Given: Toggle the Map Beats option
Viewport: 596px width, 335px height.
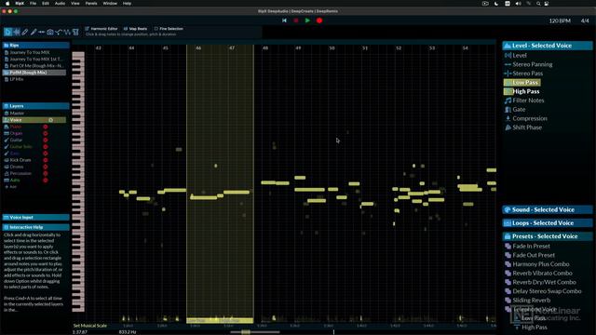Looking at the screenshot, I should click(x=135, y=29).
